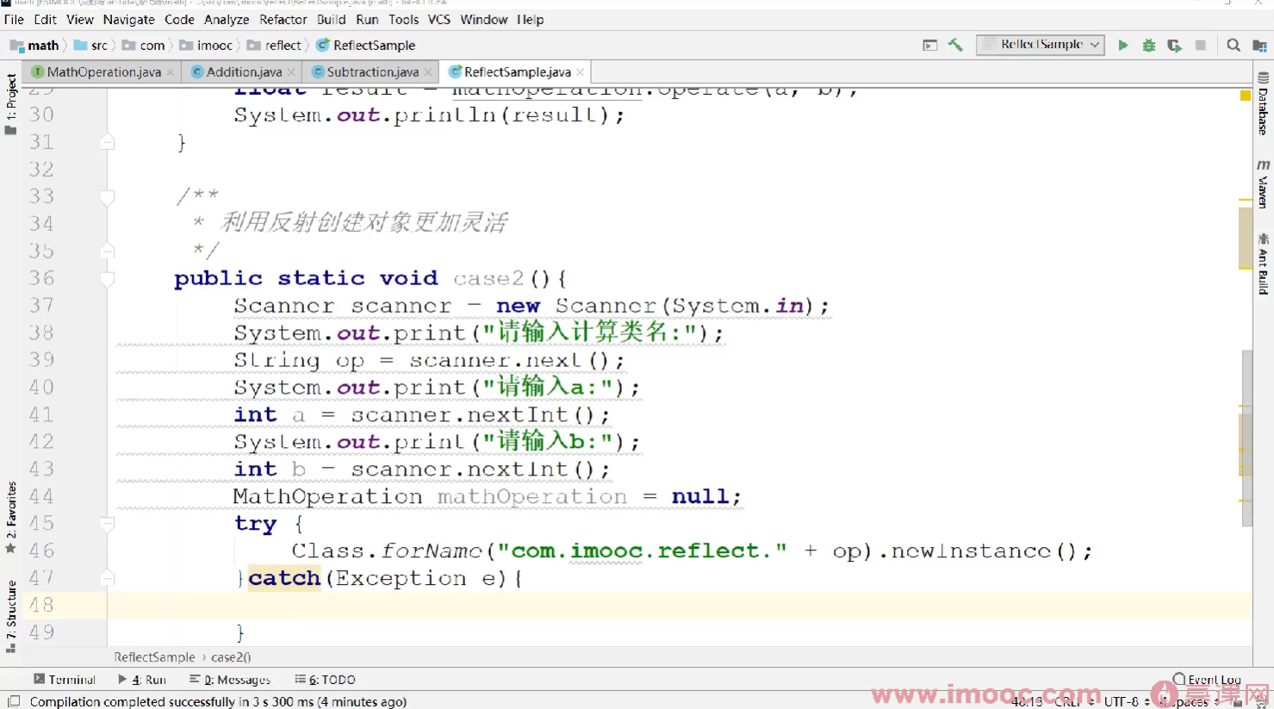The image size is (1274, 709).
Task: Open the File menu
Action: [x=14, y=19]
